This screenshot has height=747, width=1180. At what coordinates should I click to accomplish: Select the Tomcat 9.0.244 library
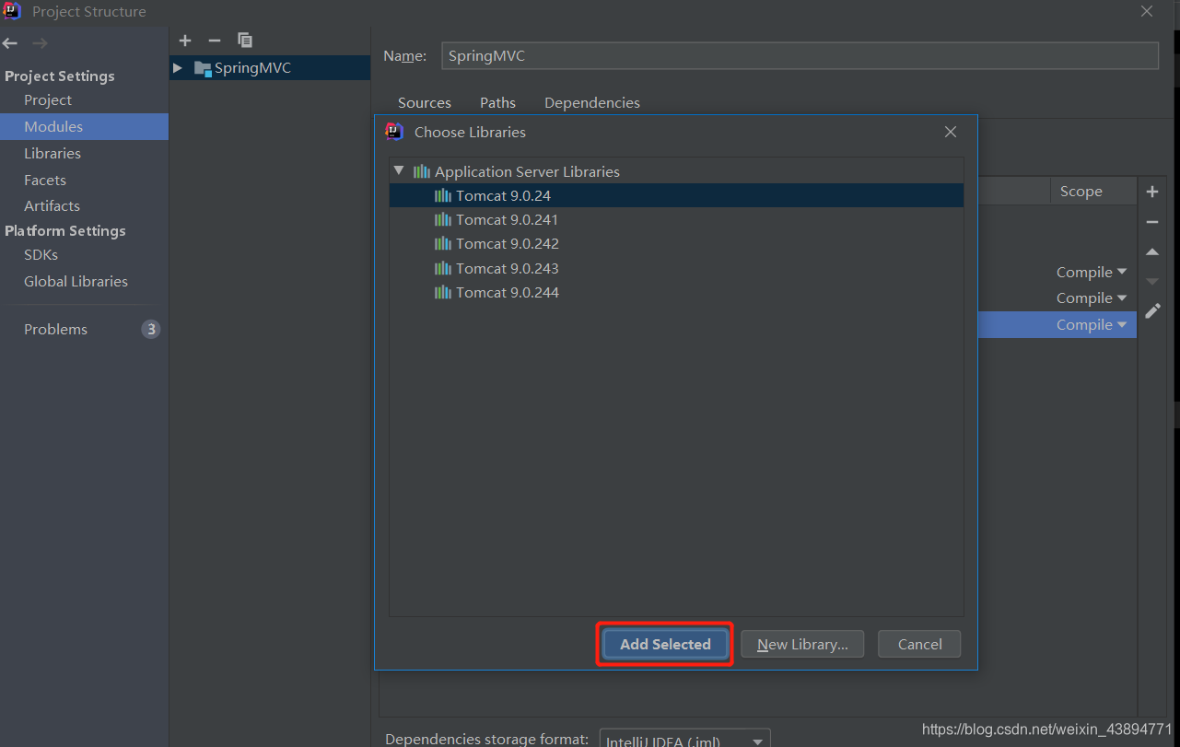click(x=676, y=293)
